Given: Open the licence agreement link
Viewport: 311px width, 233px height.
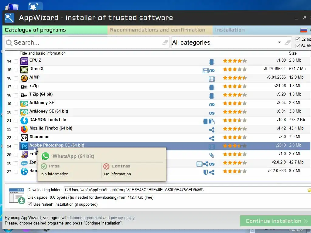Looking at the screenshot, I should coord(86,218).
